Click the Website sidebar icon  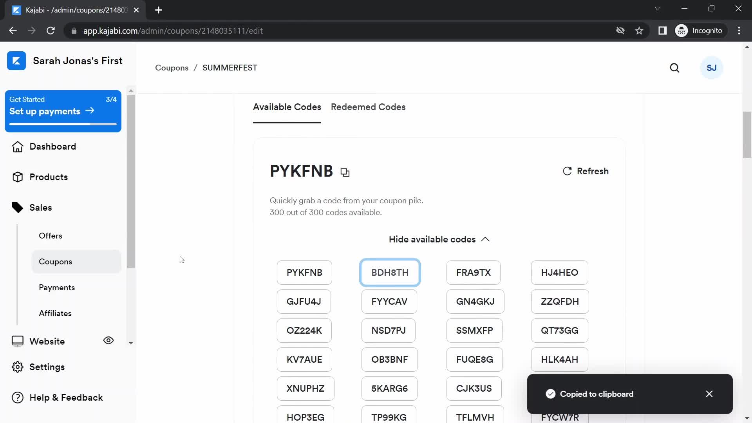click(x=16, y=341)
